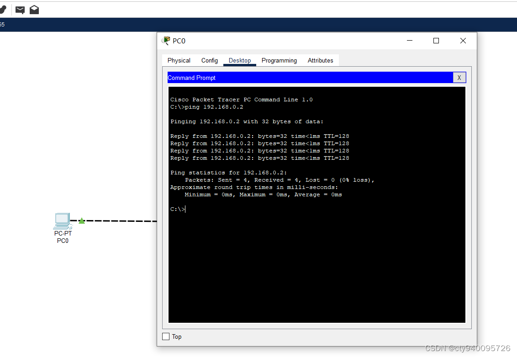The image size is (517, 357).
Task: Click the 'Packets: Sent = 4' line
Action: (280, 180)
